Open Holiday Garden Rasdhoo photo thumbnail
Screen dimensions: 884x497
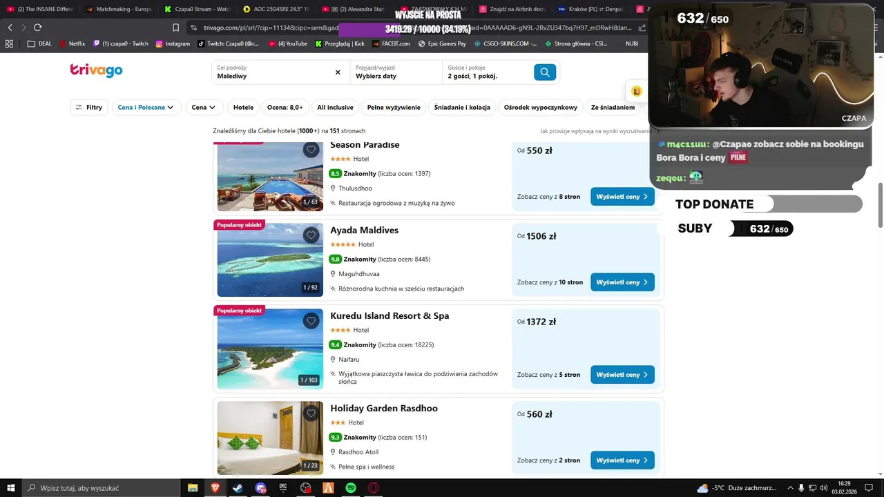[270, 438]
